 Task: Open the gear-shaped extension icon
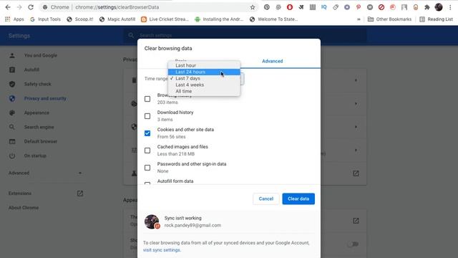pyautogui.click(x=278, y=7)
